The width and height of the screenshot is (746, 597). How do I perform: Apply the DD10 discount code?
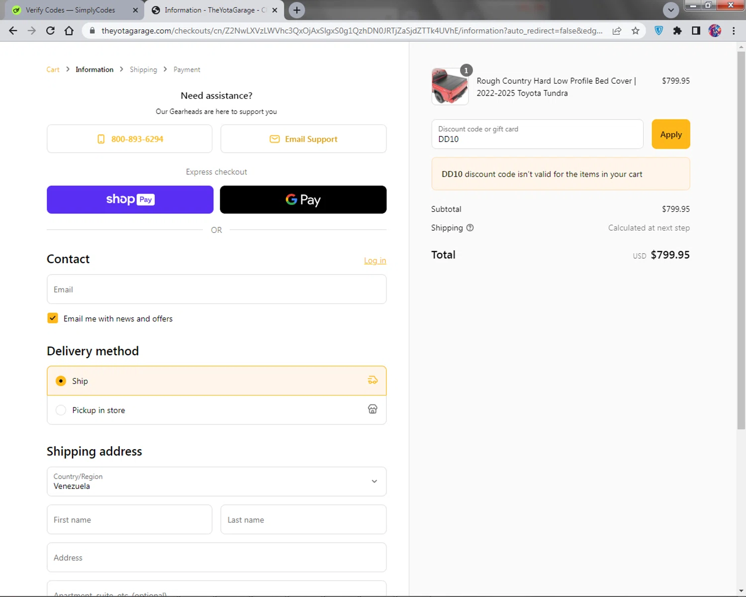pyautogui.click(x=671, y=134)
